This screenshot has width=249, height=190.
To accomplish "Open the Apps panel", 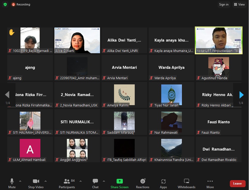I will pos(163,183).
